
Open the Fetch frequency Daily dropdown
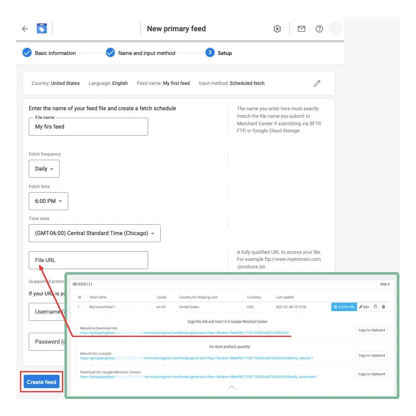(x=44, y=169)
